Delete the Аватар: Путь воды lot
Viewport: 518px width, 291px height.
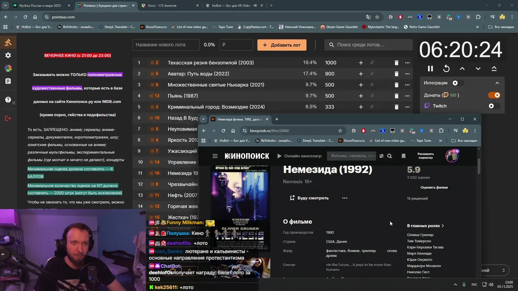point(396,74)
